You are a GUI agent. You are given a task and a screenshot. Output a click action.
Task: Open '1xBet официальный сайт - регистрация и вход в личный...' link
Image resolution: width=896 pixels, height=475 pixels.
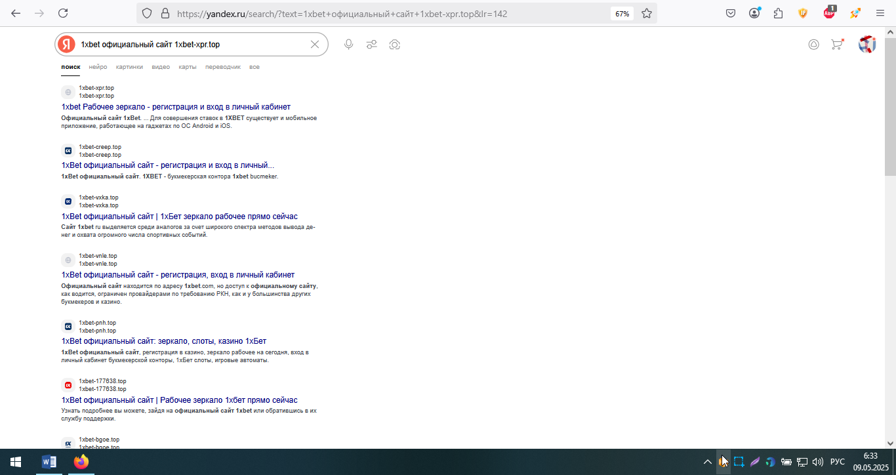coord(168,165)
